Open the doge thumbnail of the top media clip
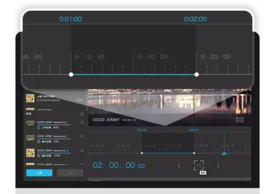 coord(30,99)
